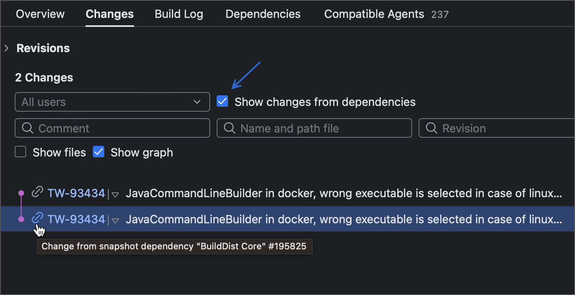Viewport: 575px width, 295px height.
Task: Click the link icon on the selected second change row
Action: [x=37, y=219]
